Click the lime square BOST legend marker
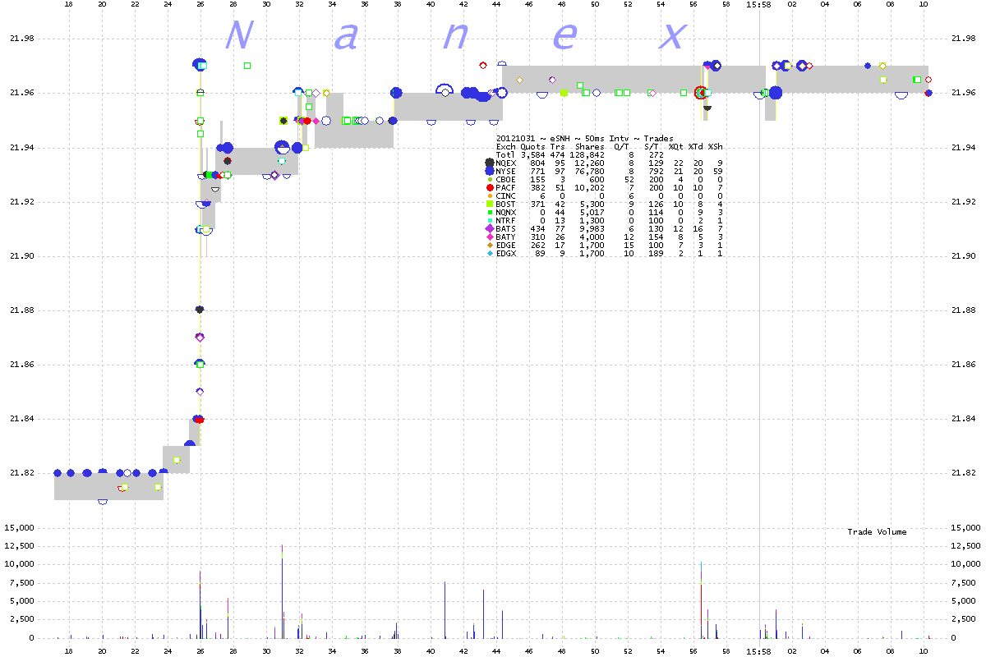Image resolution: width=986 pixels, height=657 pixels. [490, 204]
